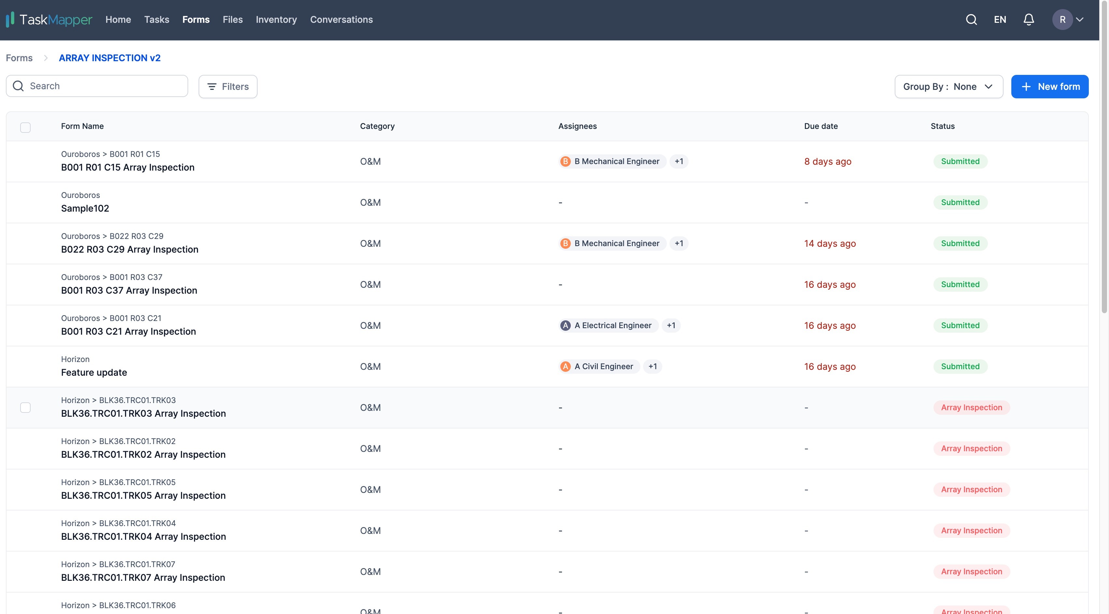Viewport: 1109px width, 614px height.
Task: Open B001 R01 C15 Array Inspection form
Action: [127, 167]
